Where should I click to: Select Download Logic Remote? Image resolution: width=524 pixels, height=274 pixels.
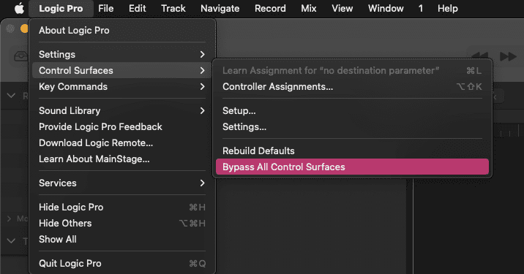click(x=122, y=142)
